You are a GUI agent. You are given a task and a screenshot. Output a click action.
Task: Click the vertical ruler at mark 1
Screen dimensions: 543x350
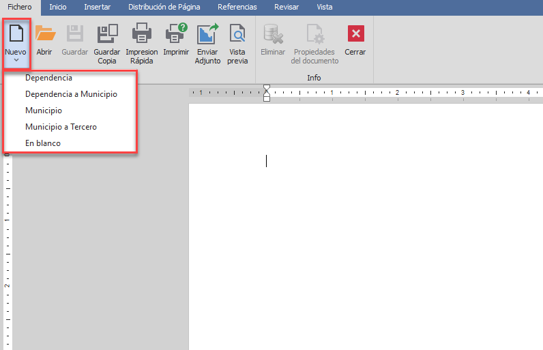(7, 220)
